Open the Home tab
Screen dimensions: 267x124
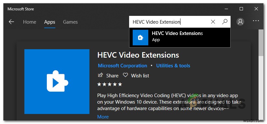pyautogui.click(x=30, y=22)
